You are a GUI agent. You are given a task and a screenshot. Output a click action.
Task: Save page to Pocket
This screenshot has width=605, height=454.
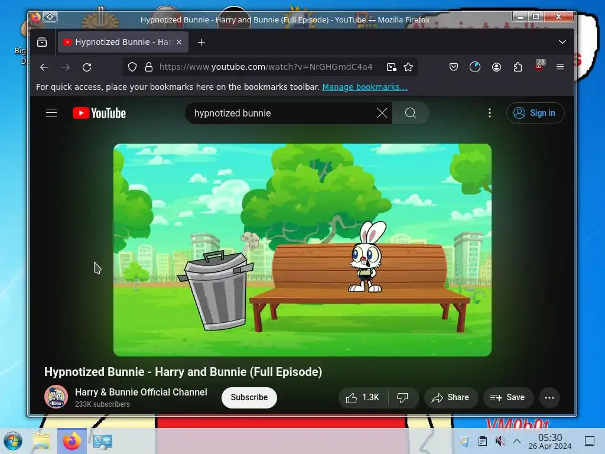pos(454,67)
